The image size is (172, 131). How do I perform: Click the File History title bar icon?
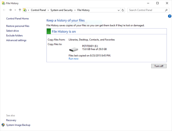point(3,3)
